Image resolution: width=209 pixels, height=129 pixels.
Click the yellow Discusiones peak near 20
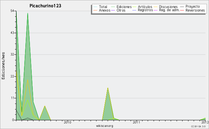pos(28,79)
